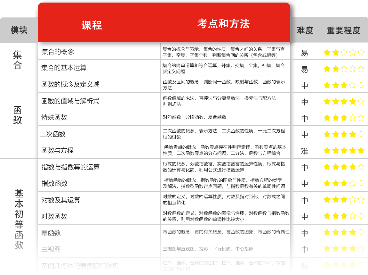Image resolution: width=368 pixels, height=275 pixels.
Task: Click the 中 difficulty for 特殊函数
Action: (x=305, y=118)
